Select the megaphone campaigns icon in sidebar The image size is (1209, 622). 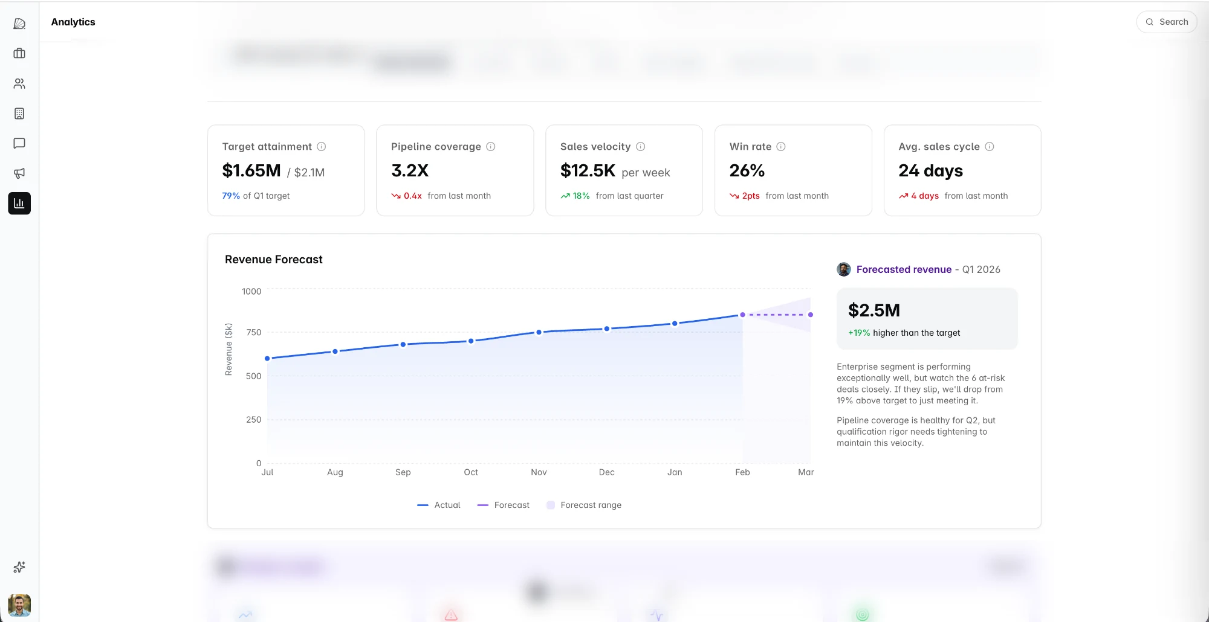pyautogui.click(x=19, y=173)
